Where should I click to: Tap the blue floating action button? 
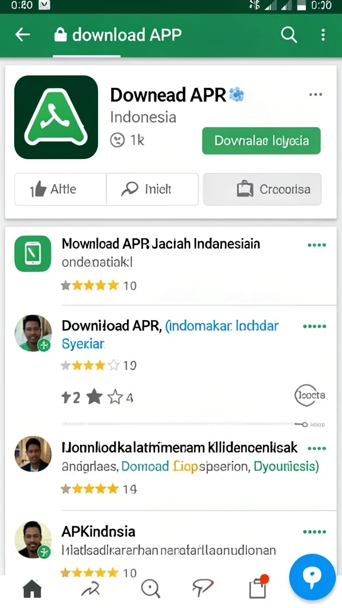(x=312, y=577)
